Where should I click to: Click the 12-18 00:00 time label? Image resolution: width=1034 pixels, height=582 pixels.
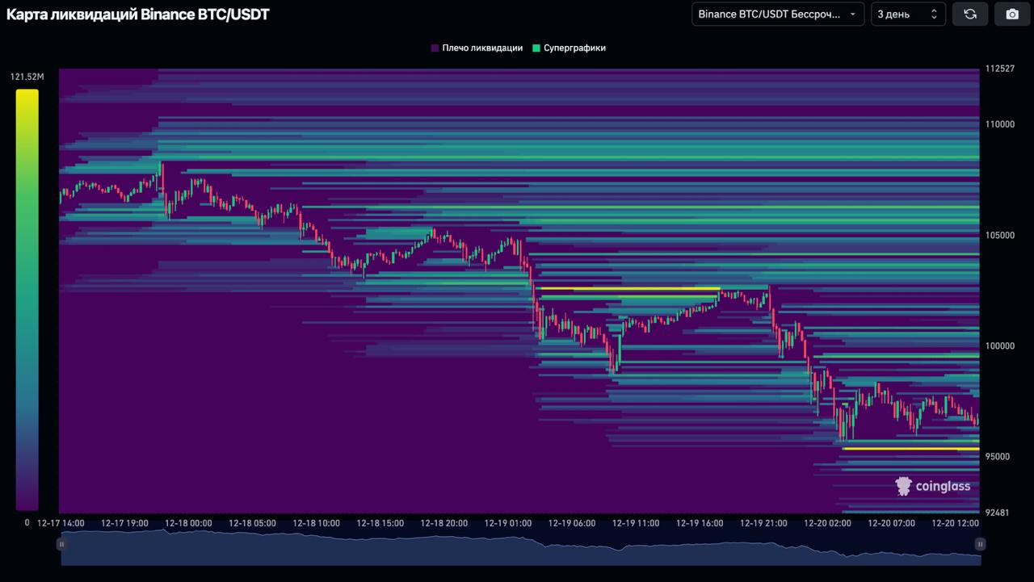[188, 523]
